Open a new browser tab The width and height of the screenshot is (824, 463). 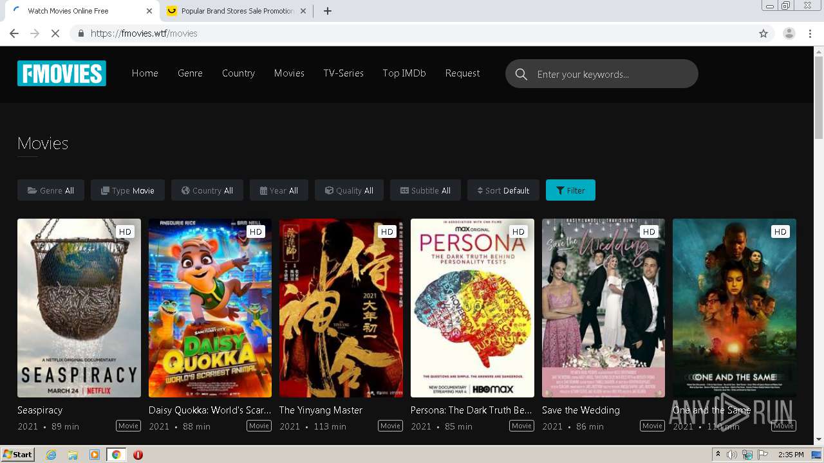tap(328, 11)
